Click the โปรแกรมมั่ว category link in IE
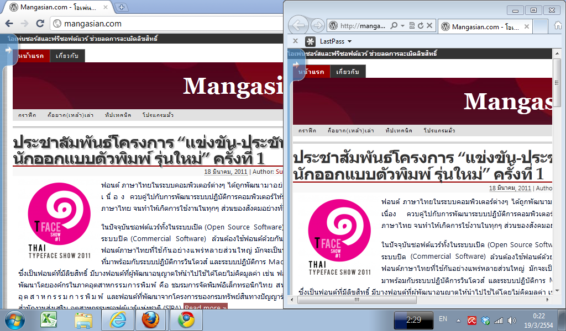The height and width of the screenshot is (331, 566). [439, 131]
